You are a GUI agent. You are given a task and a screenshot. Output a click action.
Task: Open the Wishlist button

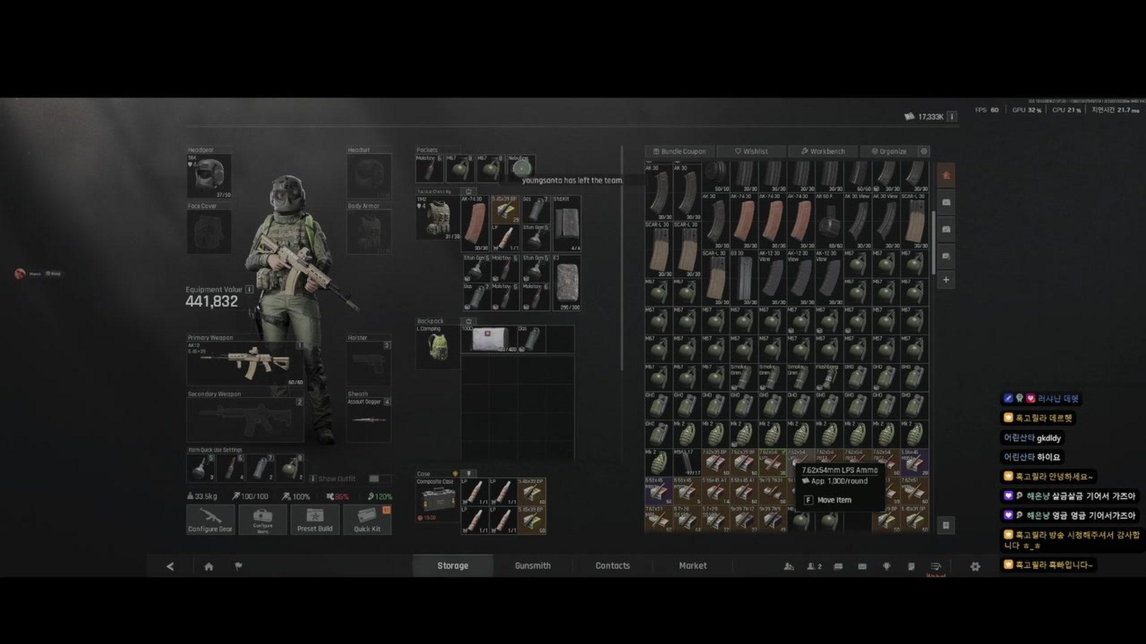pos(751,151)
